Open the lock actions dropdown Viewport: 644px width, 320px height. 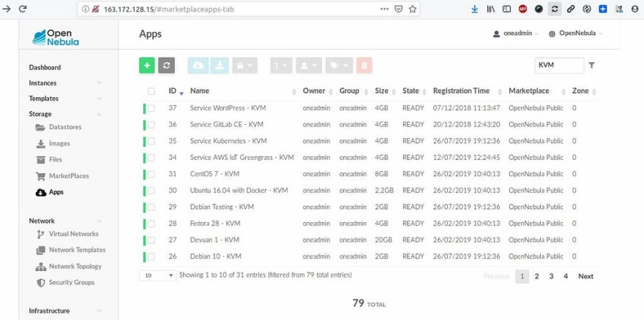[x=244, y=65]
